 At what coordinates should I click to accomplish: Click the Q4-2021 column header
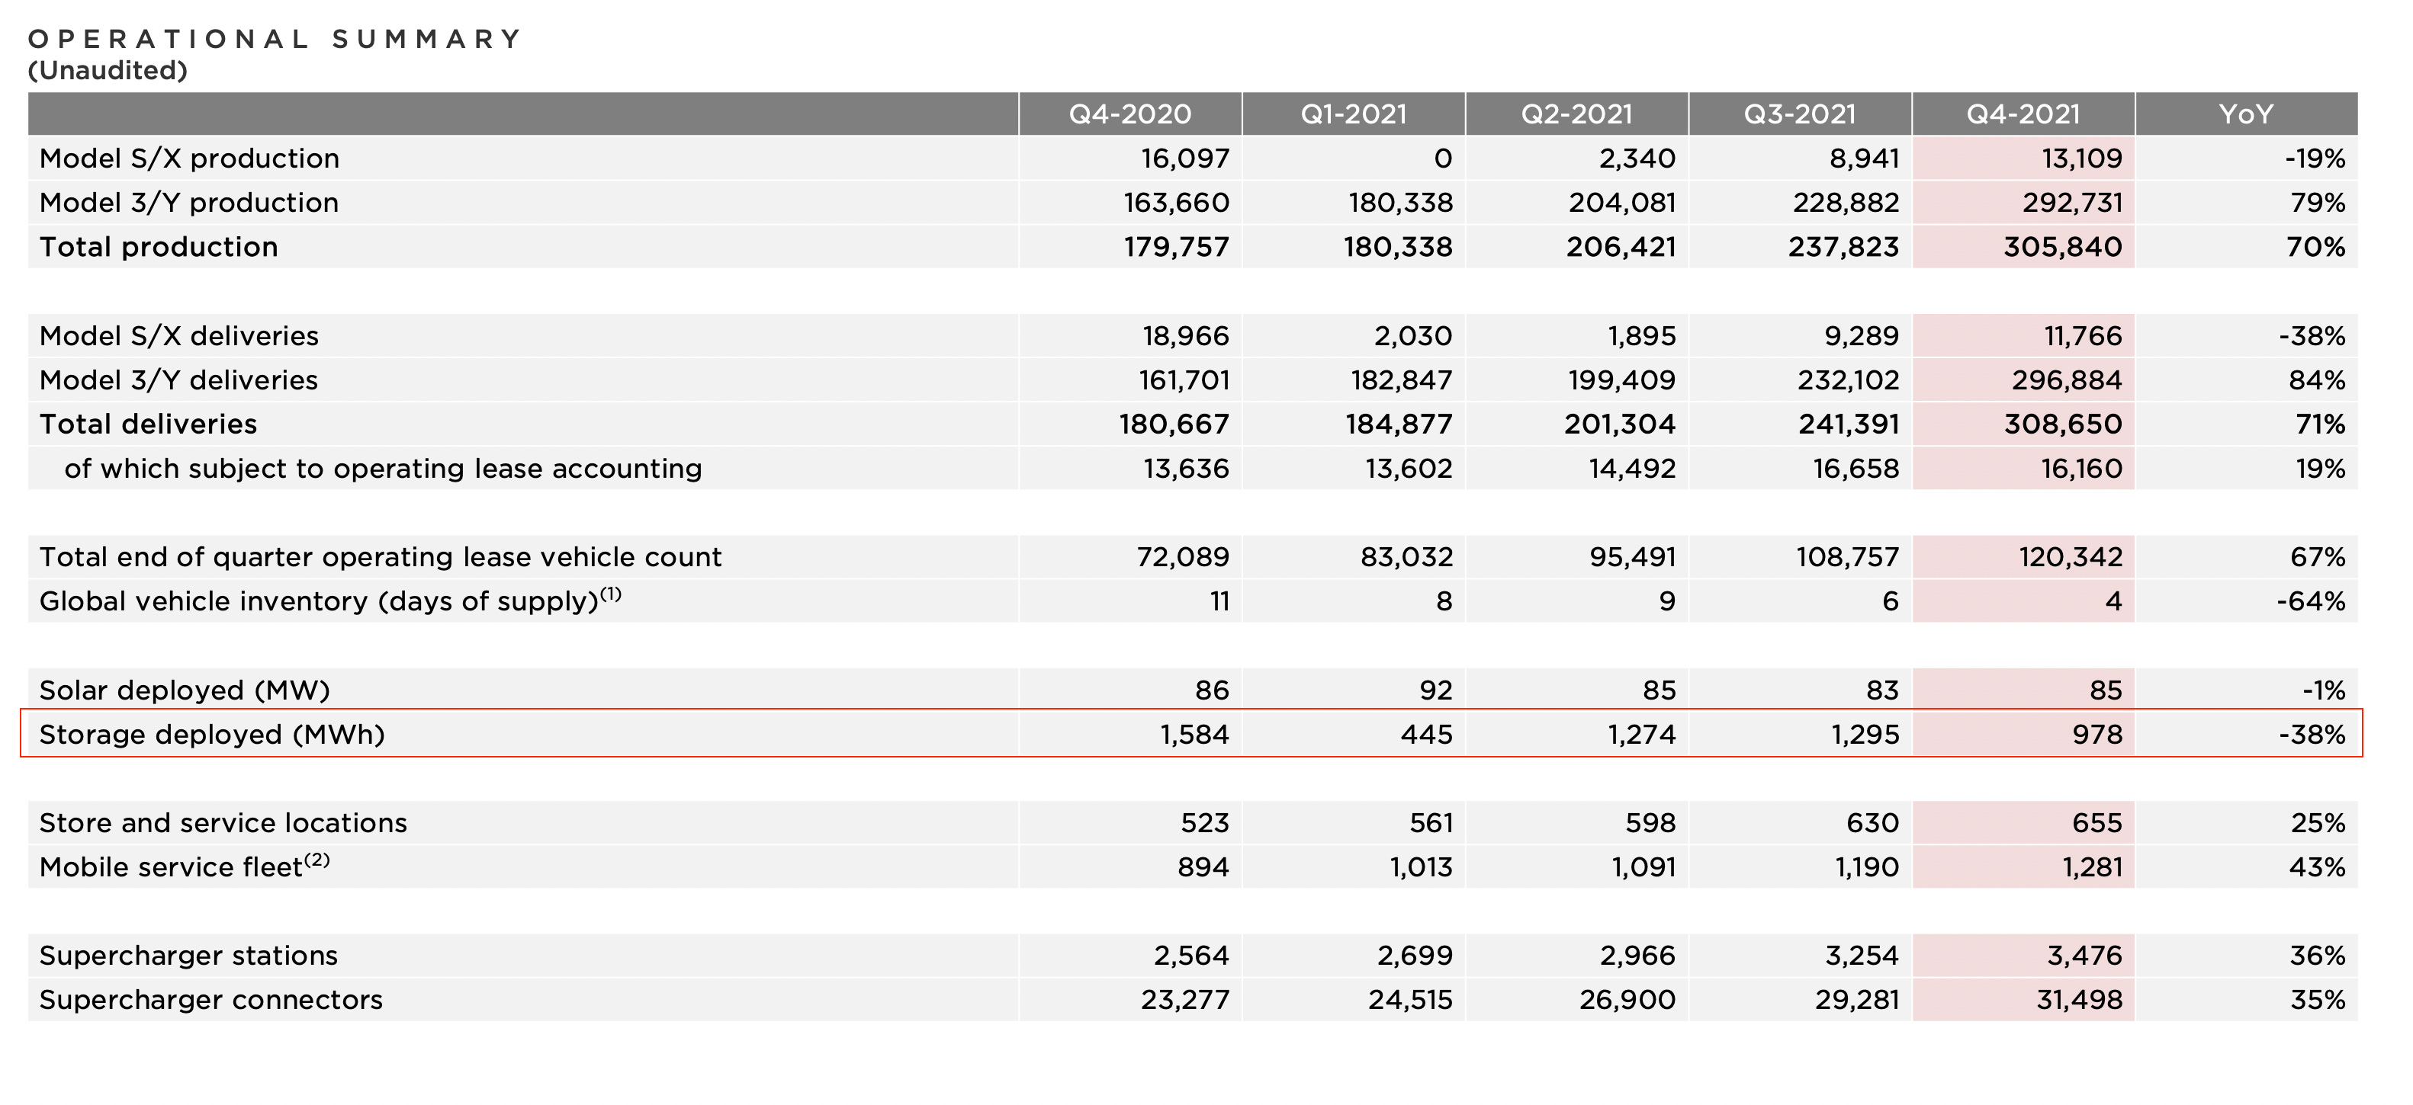pos(2023,114)
